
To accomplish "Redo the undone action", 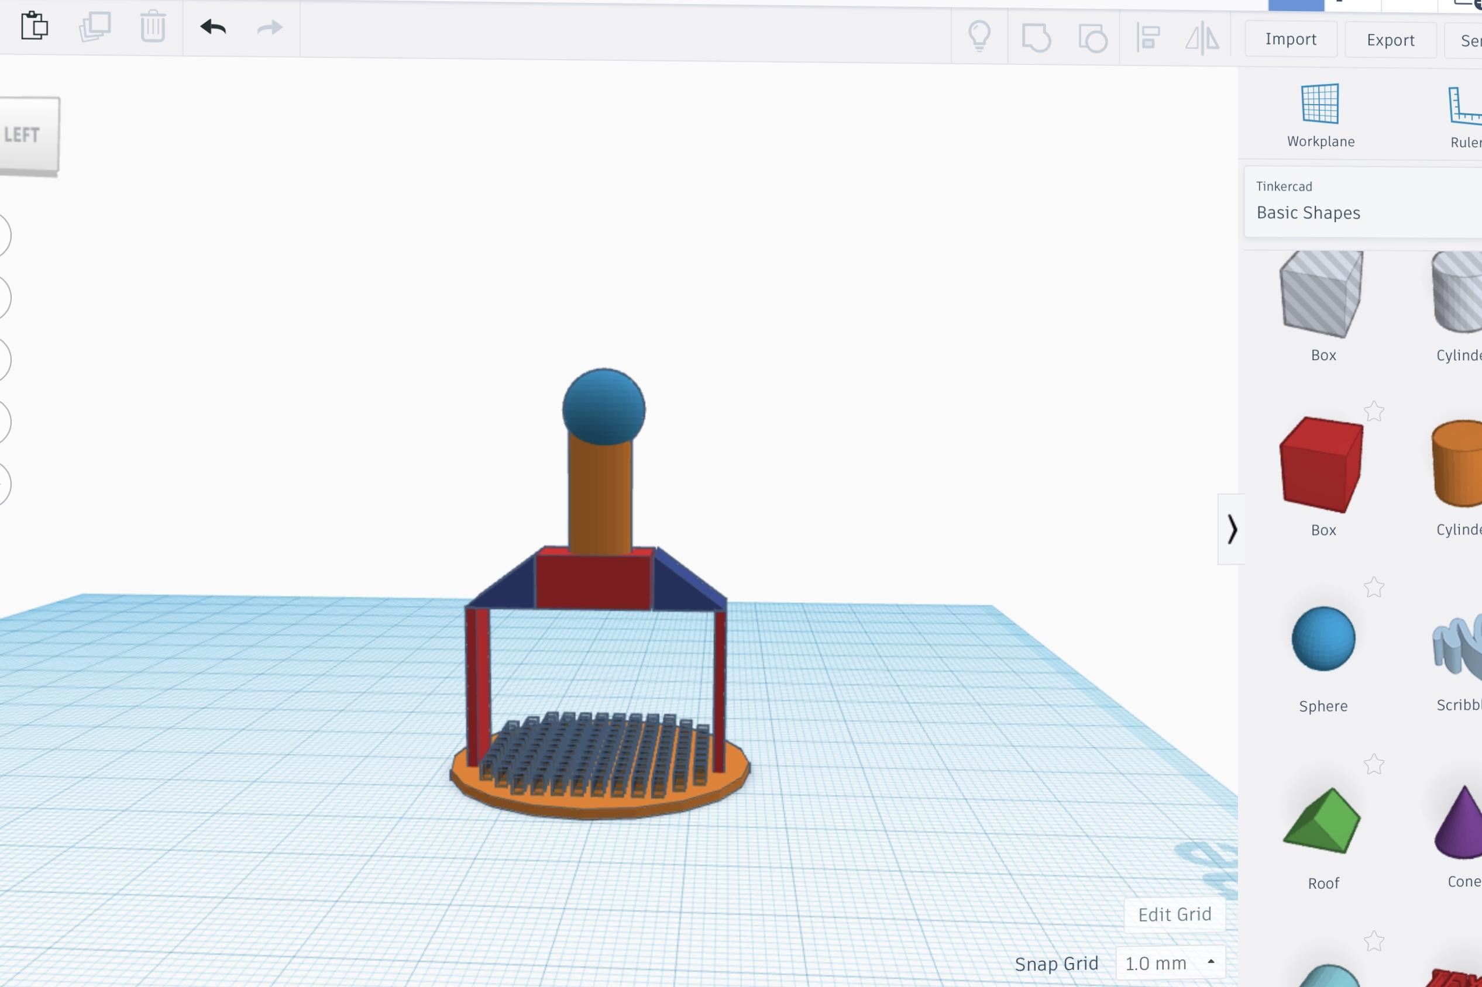I will click(270, 27).
